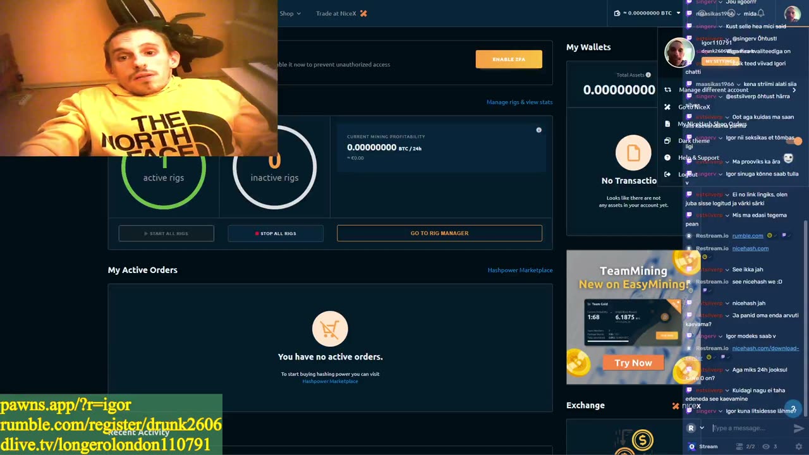Select Log out menu entry

688,174
